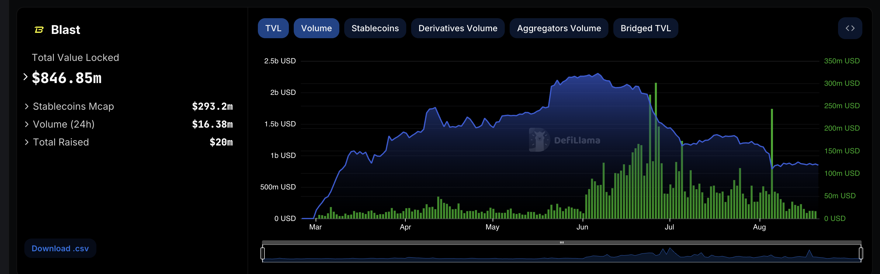Expand the Stablecoins Mcap row chevron
The image size is (880, 274).
(27, 106)
